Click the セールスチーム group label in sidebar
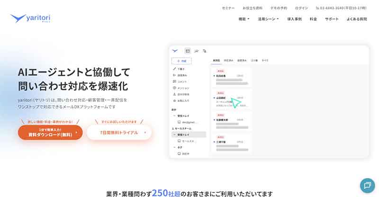 click(x=183, y=128)
